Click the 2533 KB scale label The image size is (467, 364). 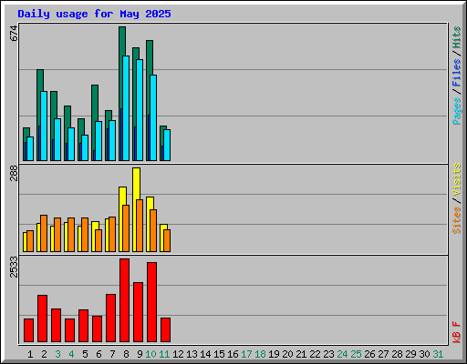14,267
